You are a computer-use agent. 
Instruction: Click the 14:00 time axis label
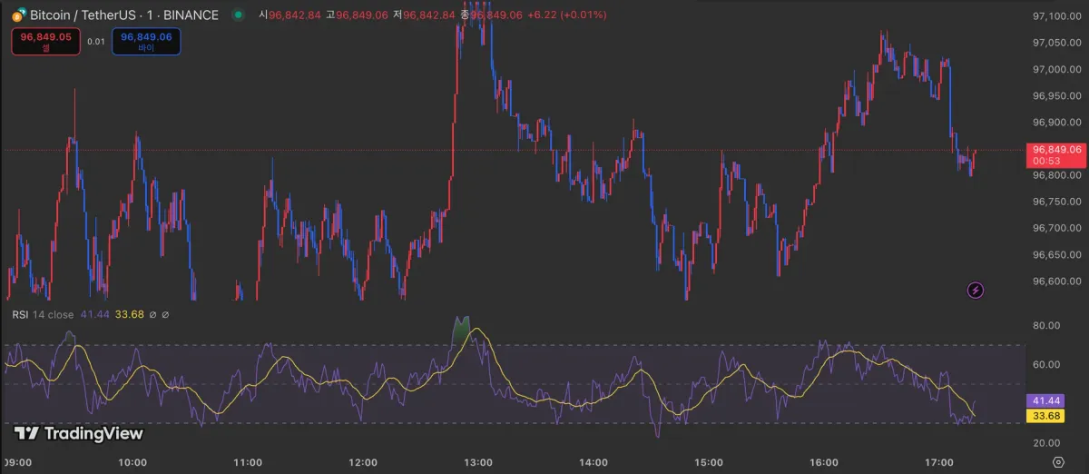pyautogui.click(x=594, y=462)
